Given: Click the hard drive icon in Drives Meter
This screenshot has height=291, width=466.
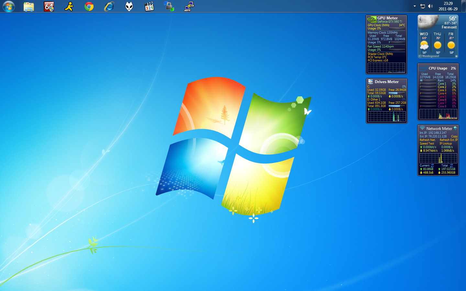Looking at the screenshot, I should [x=371, y=81].
